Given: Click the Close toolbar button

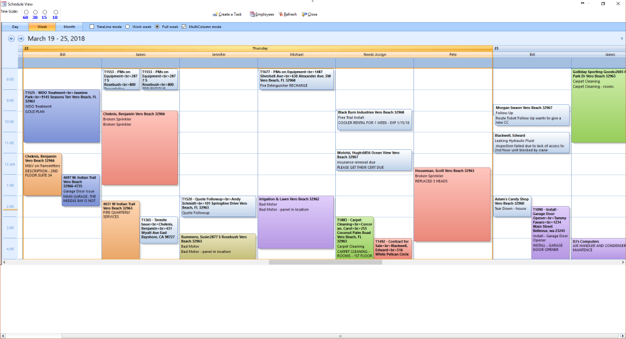Looking at the screenshot, I should coord(309,14).
